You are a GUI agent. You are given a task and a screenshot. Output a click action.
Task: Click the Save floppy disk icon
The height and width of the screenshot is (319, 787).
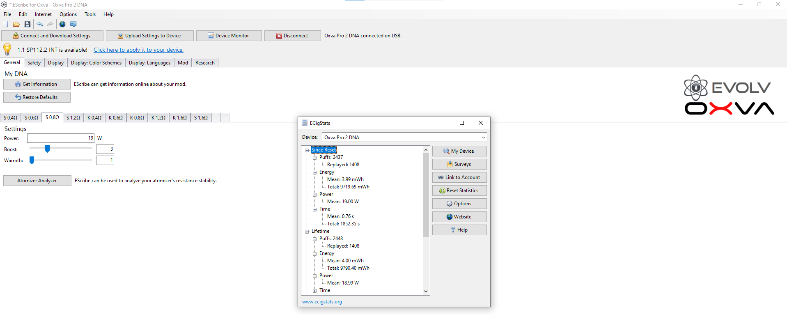point(28,24)
